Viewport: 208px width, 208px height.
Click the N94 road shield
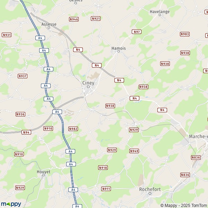pos(26,132)
